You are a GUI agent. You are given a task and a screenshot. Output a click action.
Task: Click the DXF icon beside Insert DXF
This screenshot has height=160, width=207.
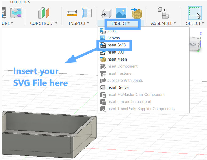click(103, 52)
